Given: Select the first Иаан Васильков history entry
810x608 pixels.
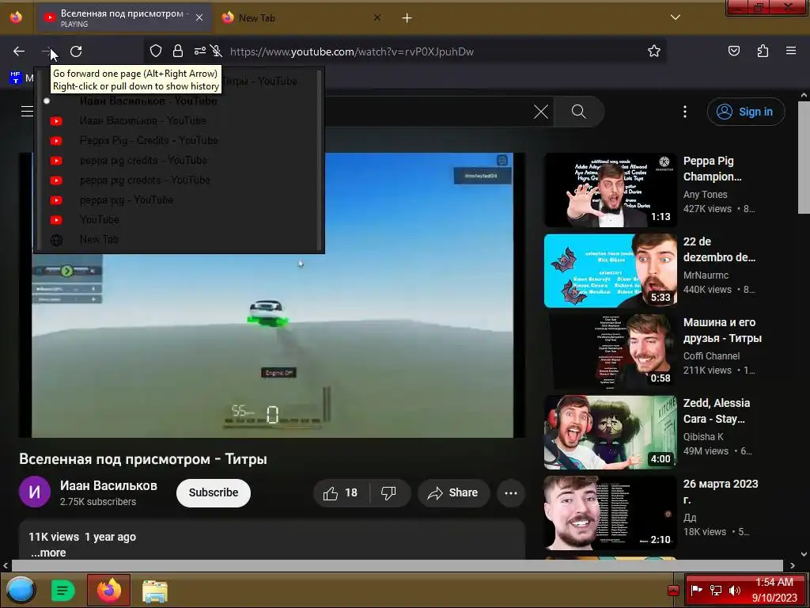Looking at the screenshot, I should point(178,101).
